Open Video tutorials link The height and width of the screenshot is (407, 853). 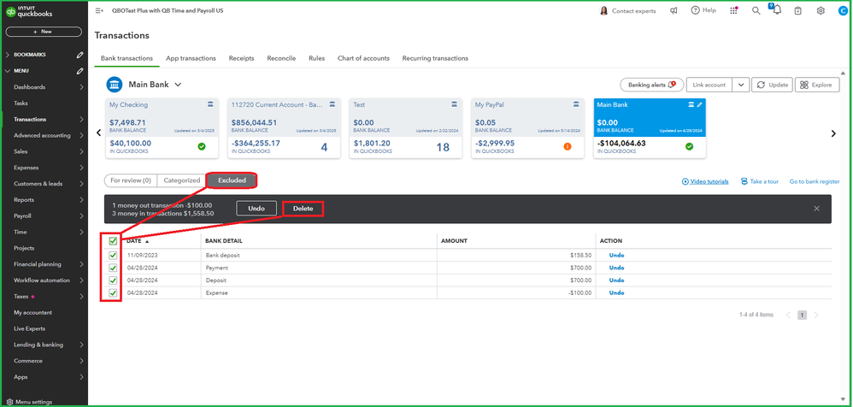tap(705, 182)
